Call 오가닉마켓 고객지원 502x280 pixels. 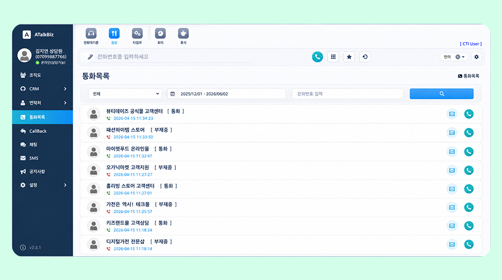(469, 170)
